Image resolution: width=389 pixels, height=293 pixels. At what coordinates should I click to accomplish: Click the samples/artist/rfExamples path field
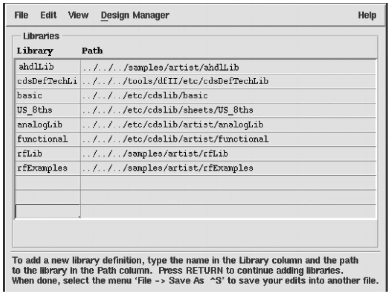[x=228, y=168]
